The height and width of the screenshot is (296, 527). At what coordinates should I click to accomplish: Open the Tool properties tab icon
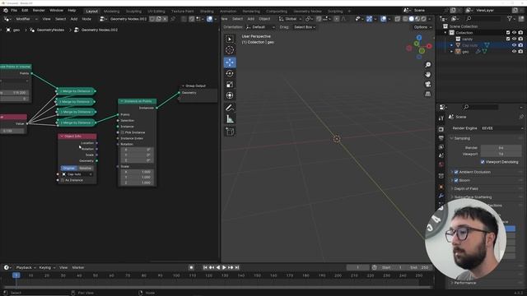[x=441, y=118]
